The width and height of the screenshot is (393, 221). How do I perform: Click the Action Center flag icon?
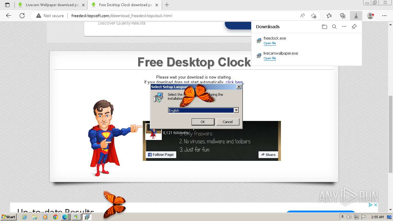(x=364, y=217)
